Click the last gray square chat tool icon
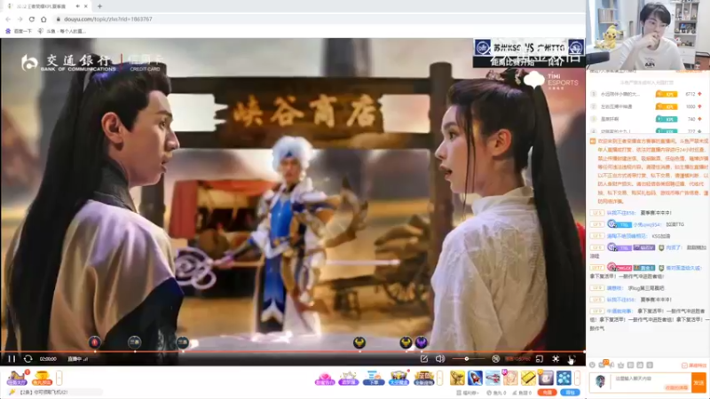 [650, 364]
